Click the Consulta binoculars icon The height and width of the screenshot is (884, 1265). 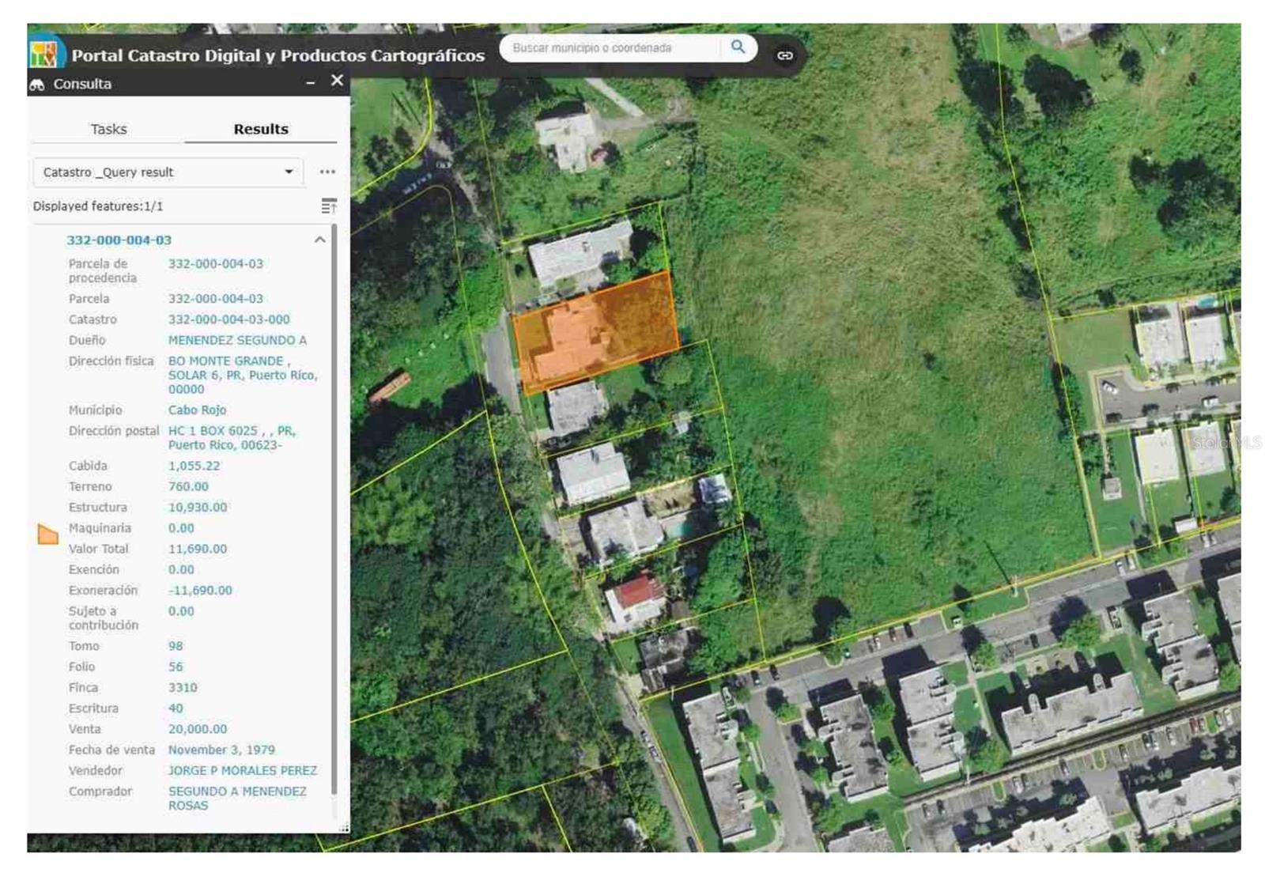[37, 85]
